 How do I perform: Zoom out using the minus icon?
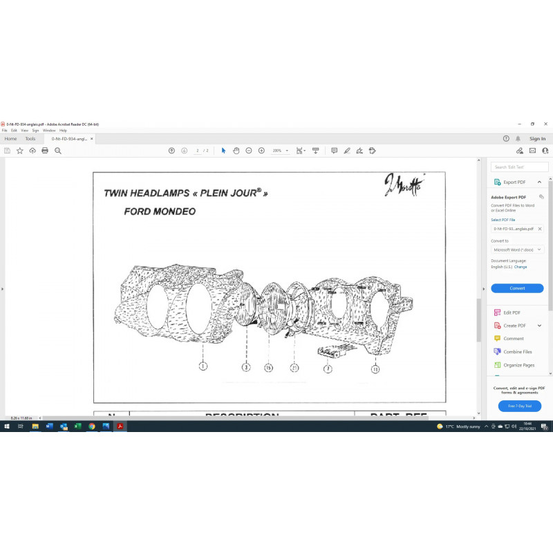(249, 151)
